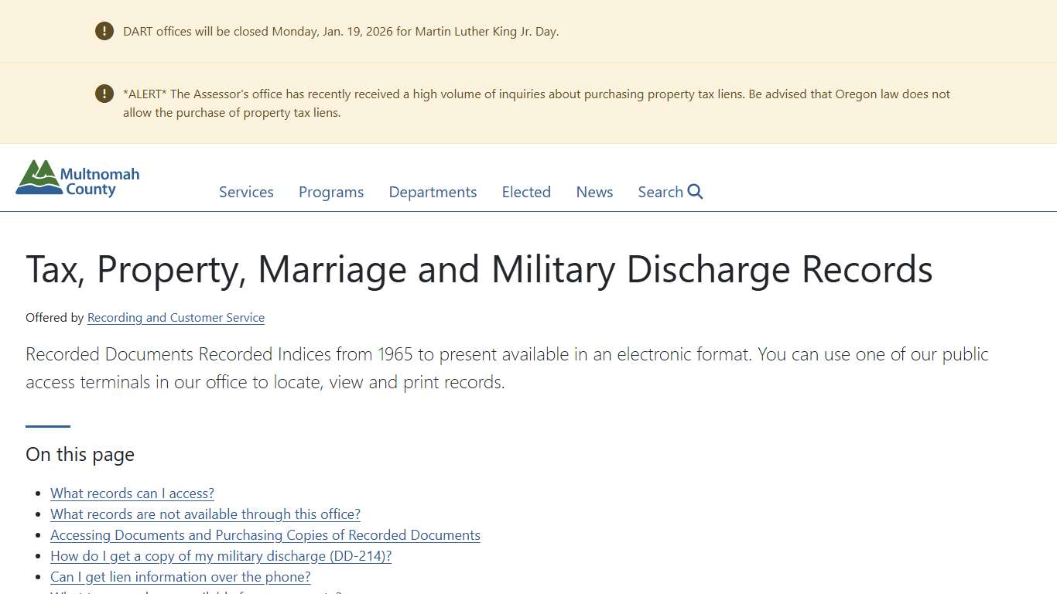The height and width of the screenshot is (594, 1057).
Task: Click the Search navigation label
Action: (x=659, y=192)
